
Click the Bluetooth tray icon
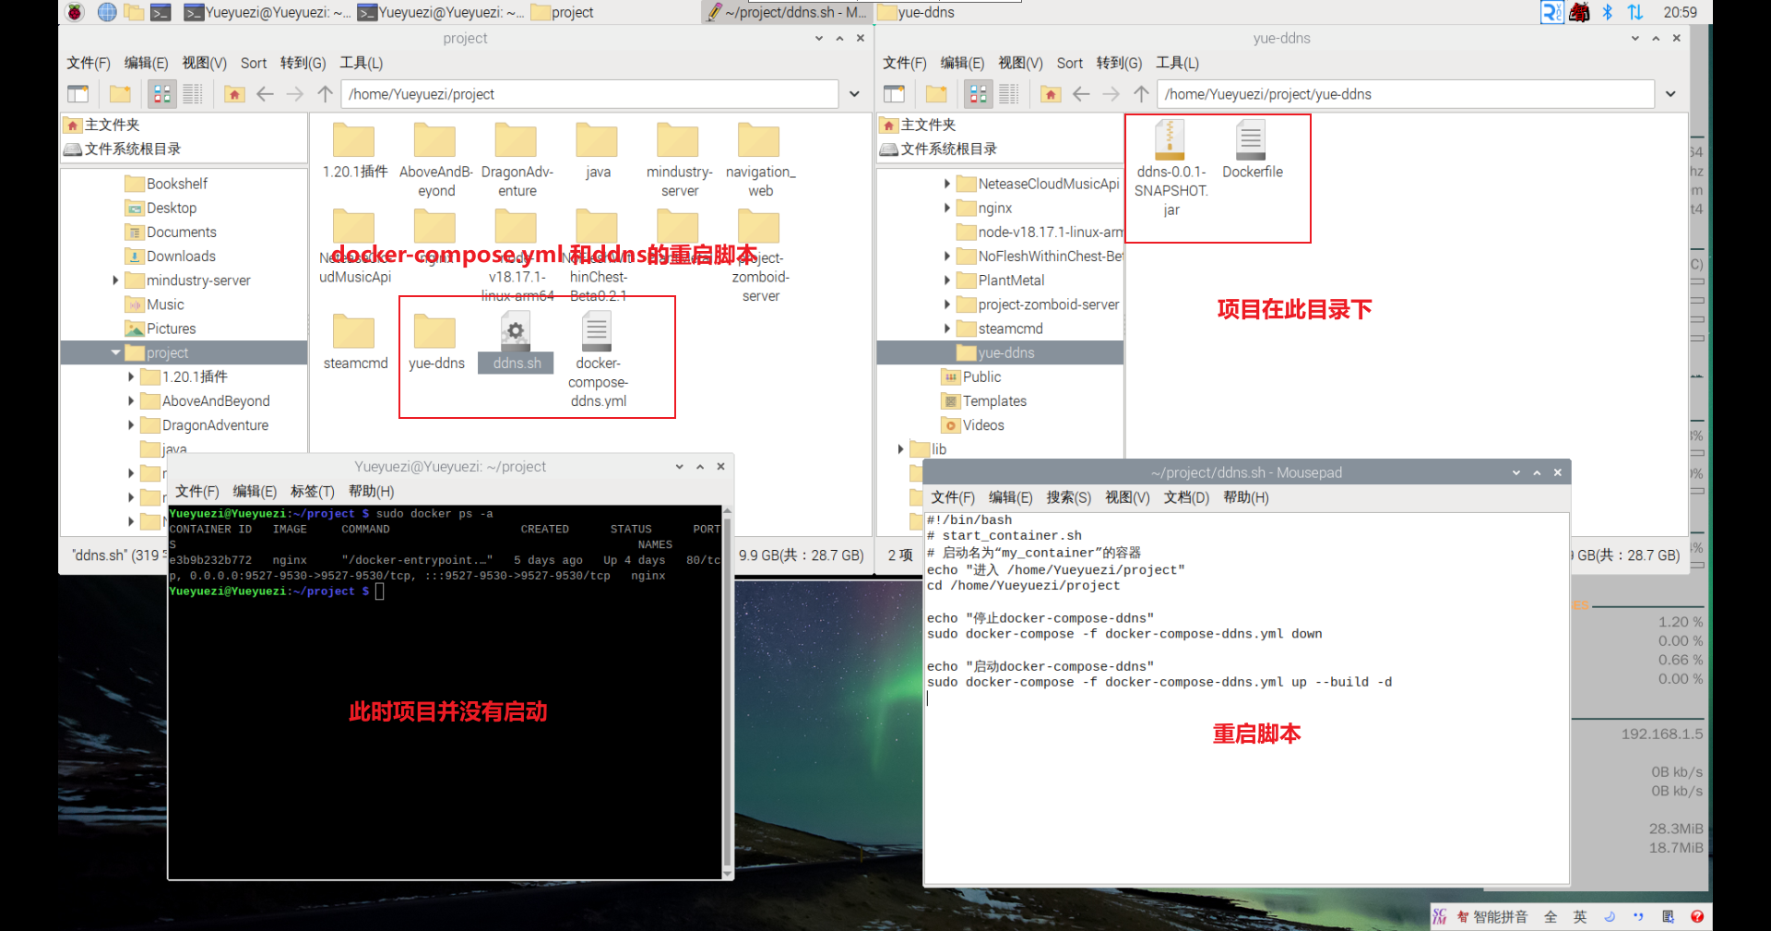(x=1608, y=12)
